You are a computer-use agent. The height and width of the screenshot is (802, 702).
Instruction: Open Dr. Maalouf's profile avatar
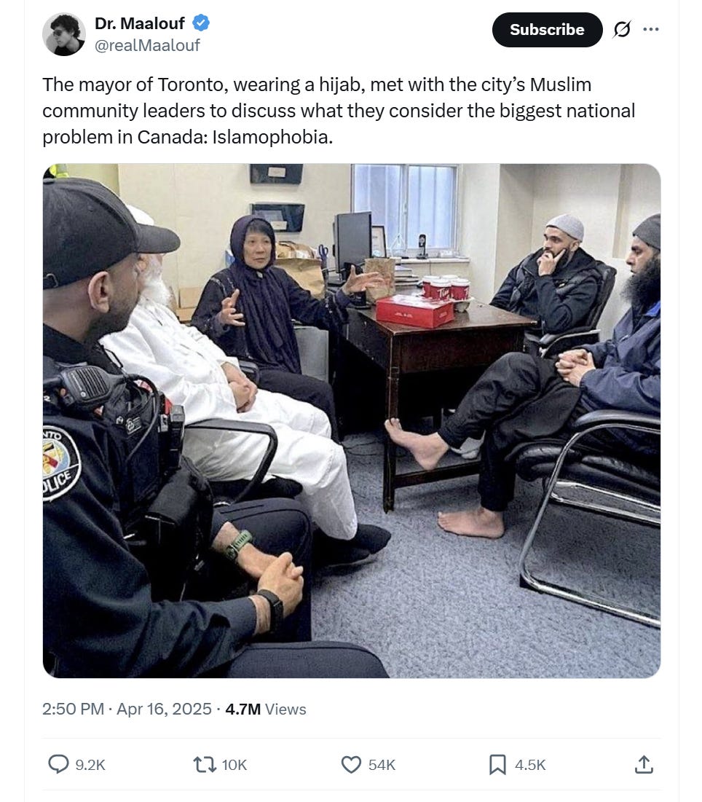pos(64,34)
